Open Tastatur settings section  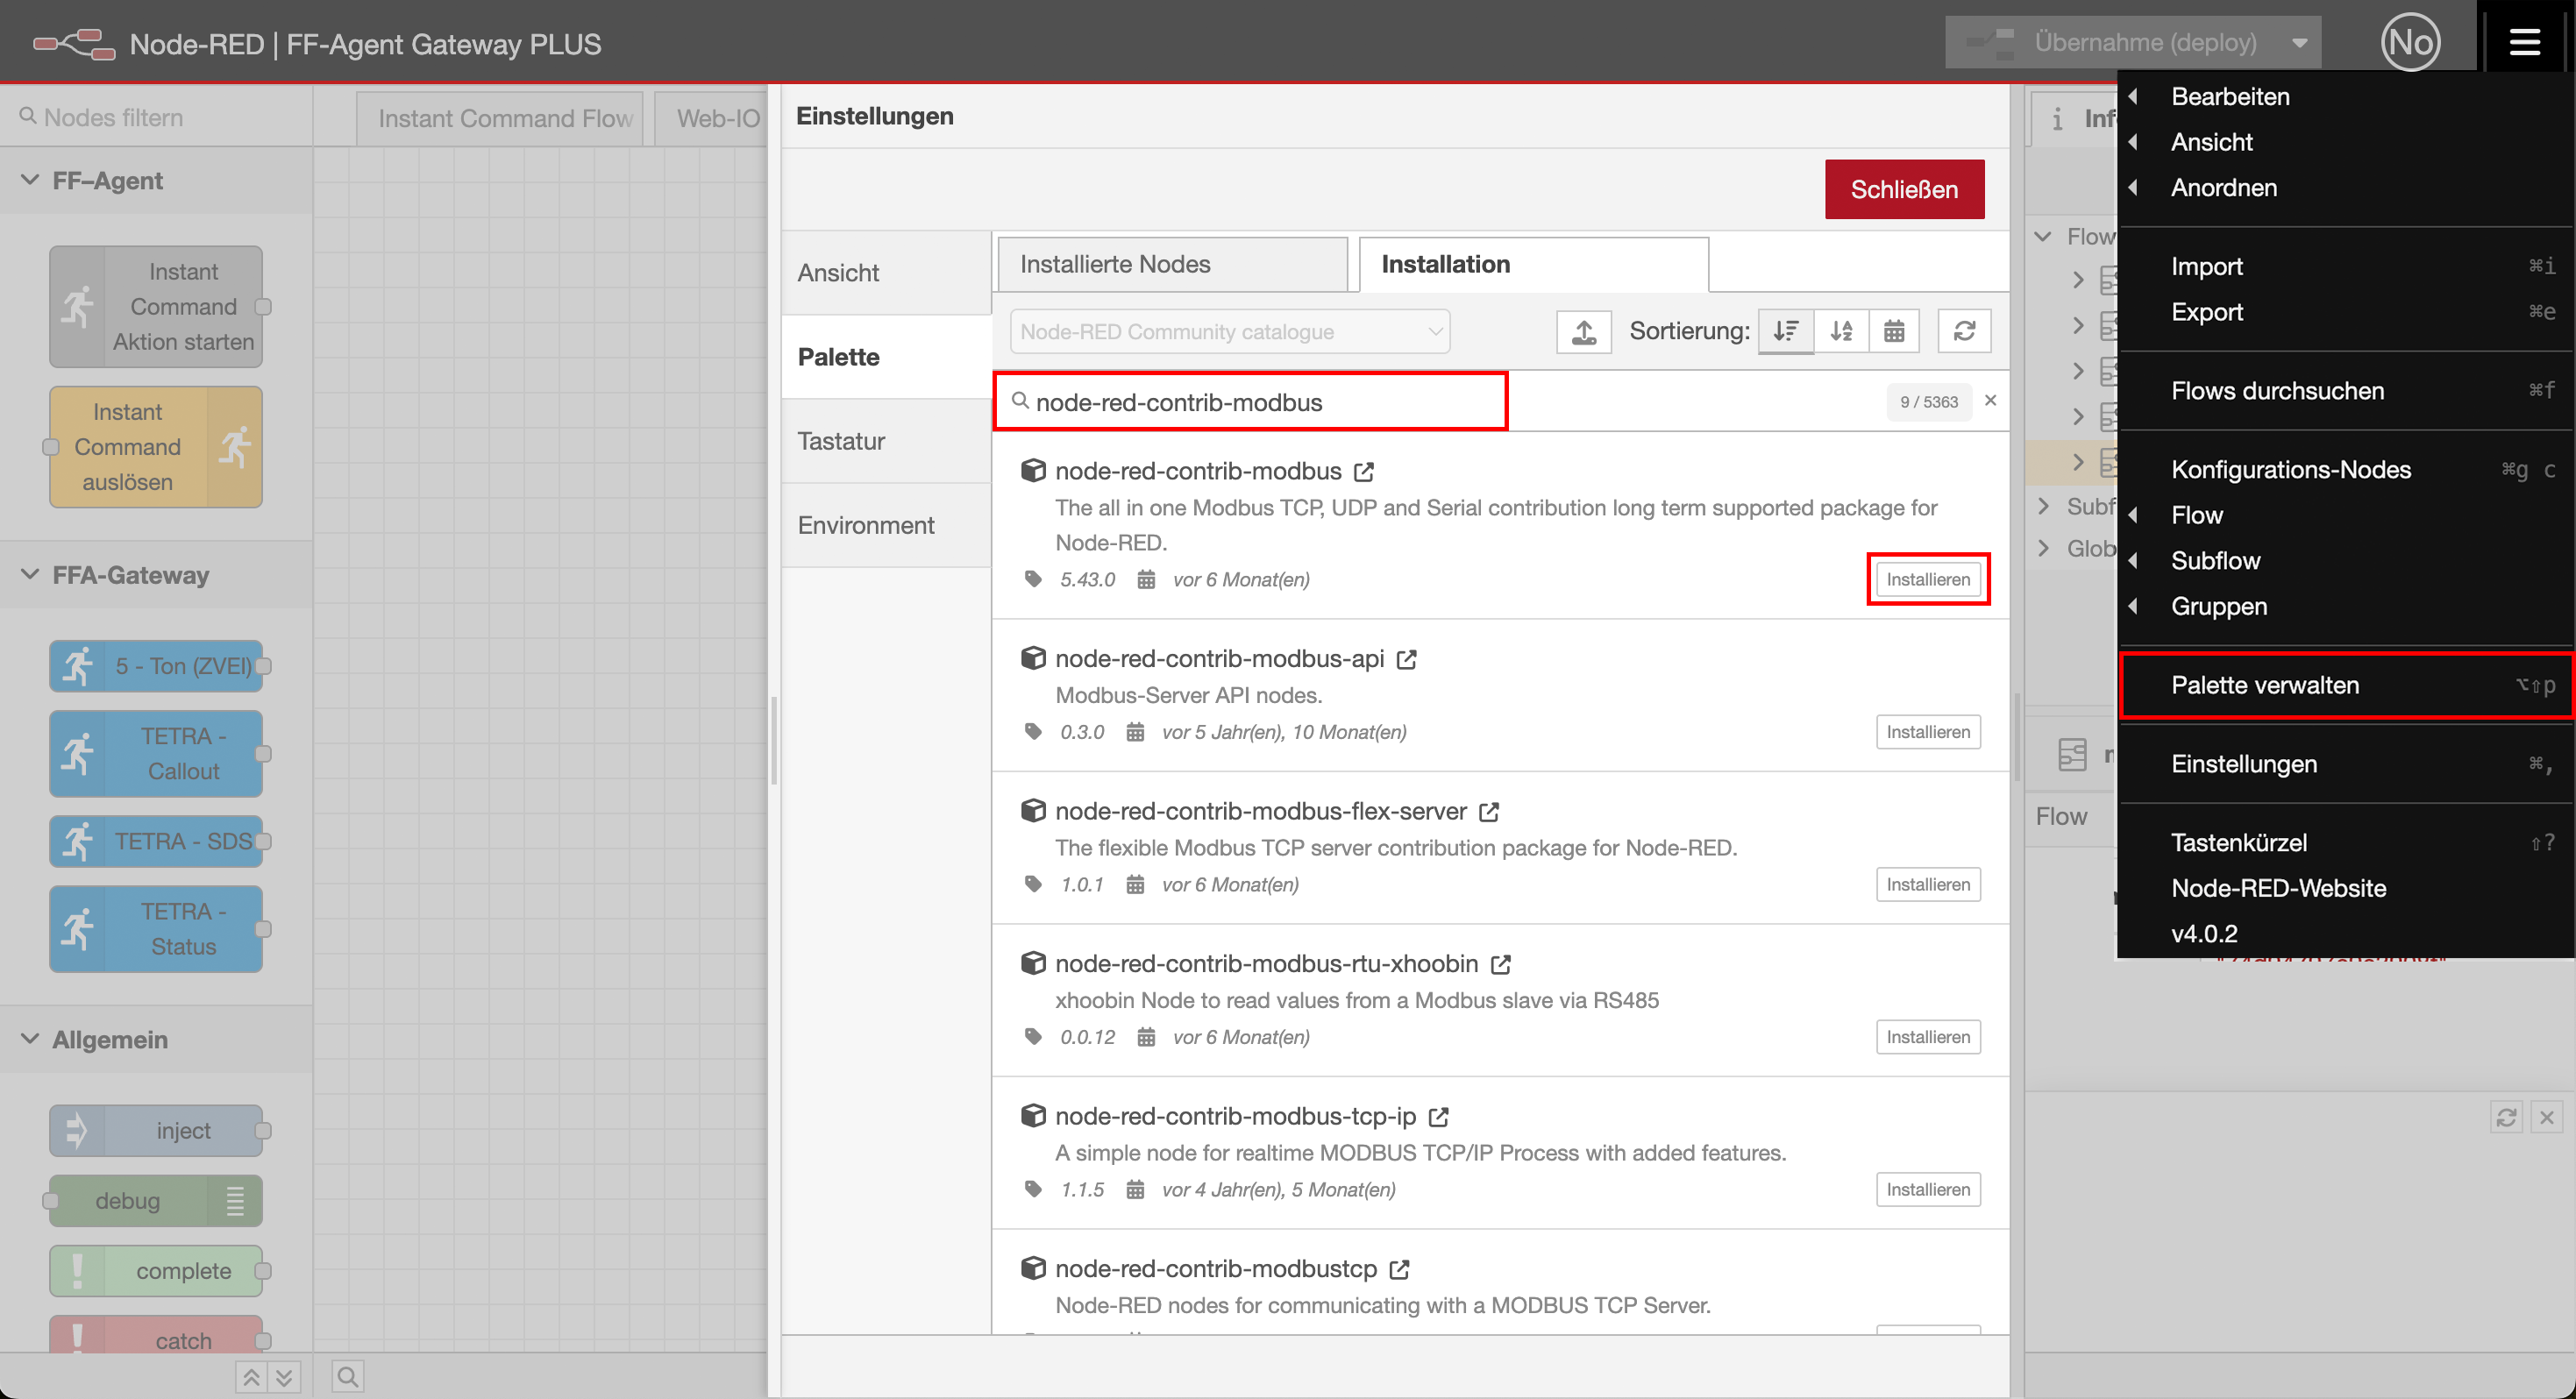click(886, 441)
